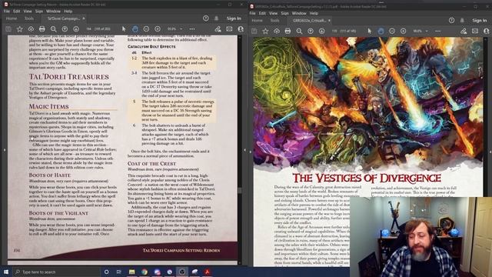
Task: Zoom out button in left Acrobat window
Action: pos(146,29)
